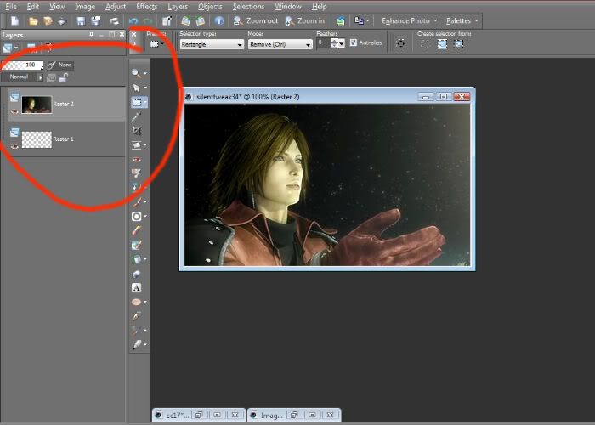Hide the Raster 2 layer eye

tap(14, 111)
